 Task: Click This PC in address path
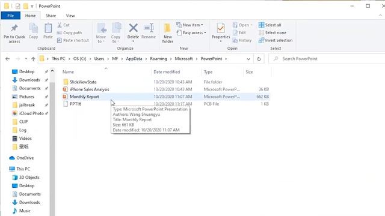[58, 59]
